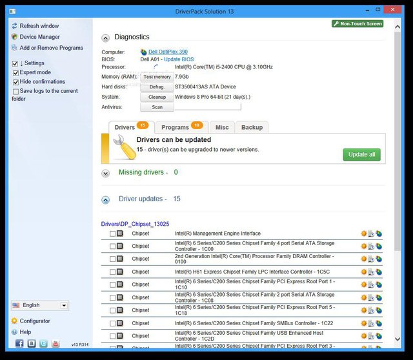Open Device Manager from the sidebar icon

(x=15, y=37)
